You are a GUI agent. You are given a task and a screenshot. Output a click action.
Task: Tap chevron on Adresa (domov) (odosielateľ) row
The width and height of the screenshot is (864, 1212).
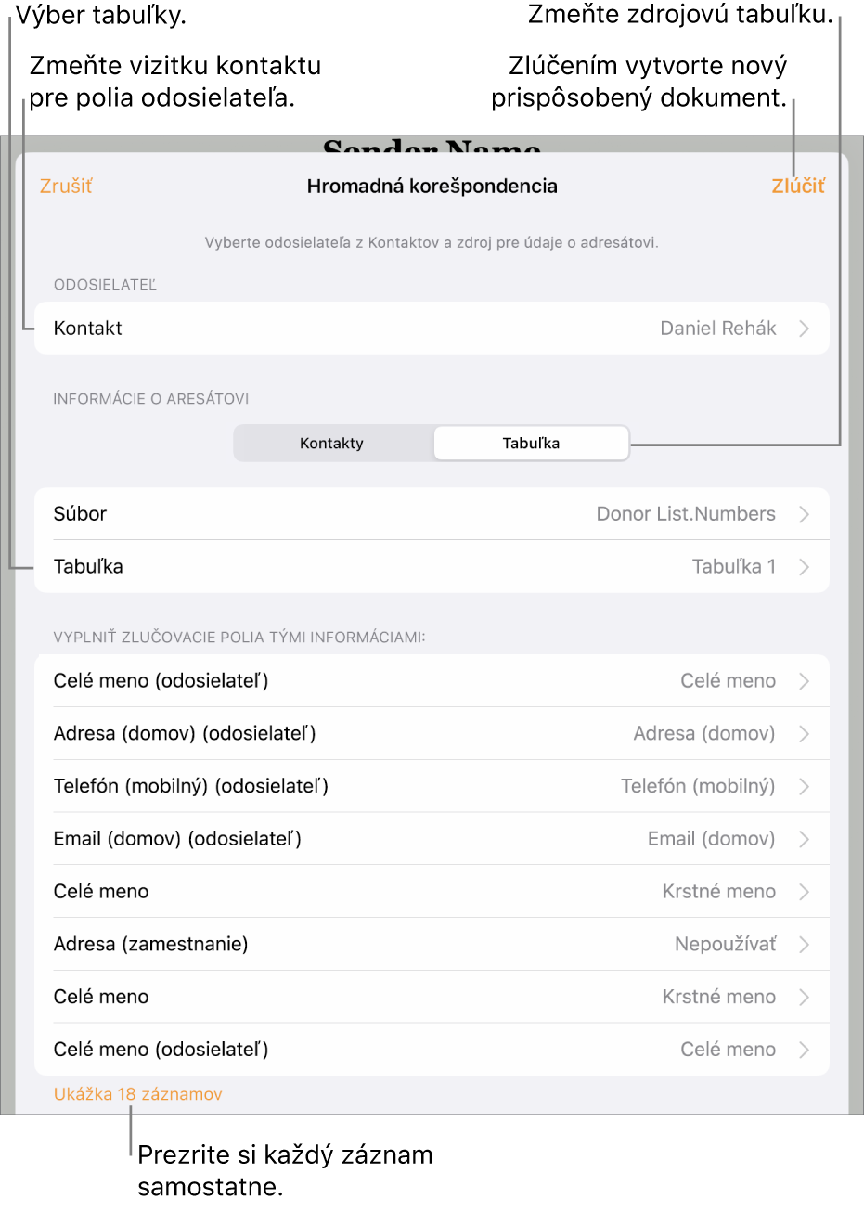[x=805, y=734]
